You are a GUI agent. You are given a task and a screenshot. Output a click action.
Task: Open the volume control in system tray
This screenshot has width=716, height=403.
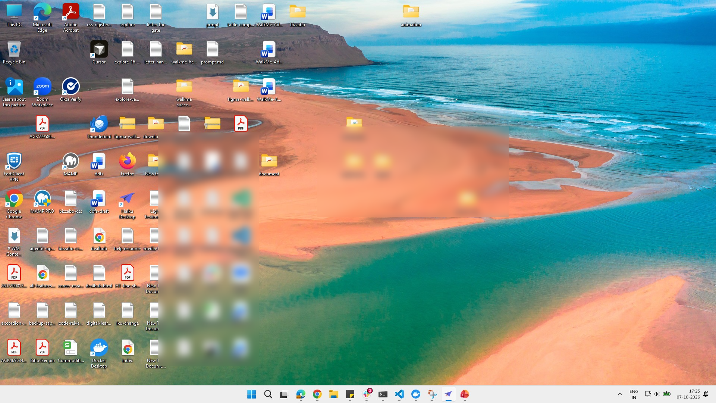[657, 394]
